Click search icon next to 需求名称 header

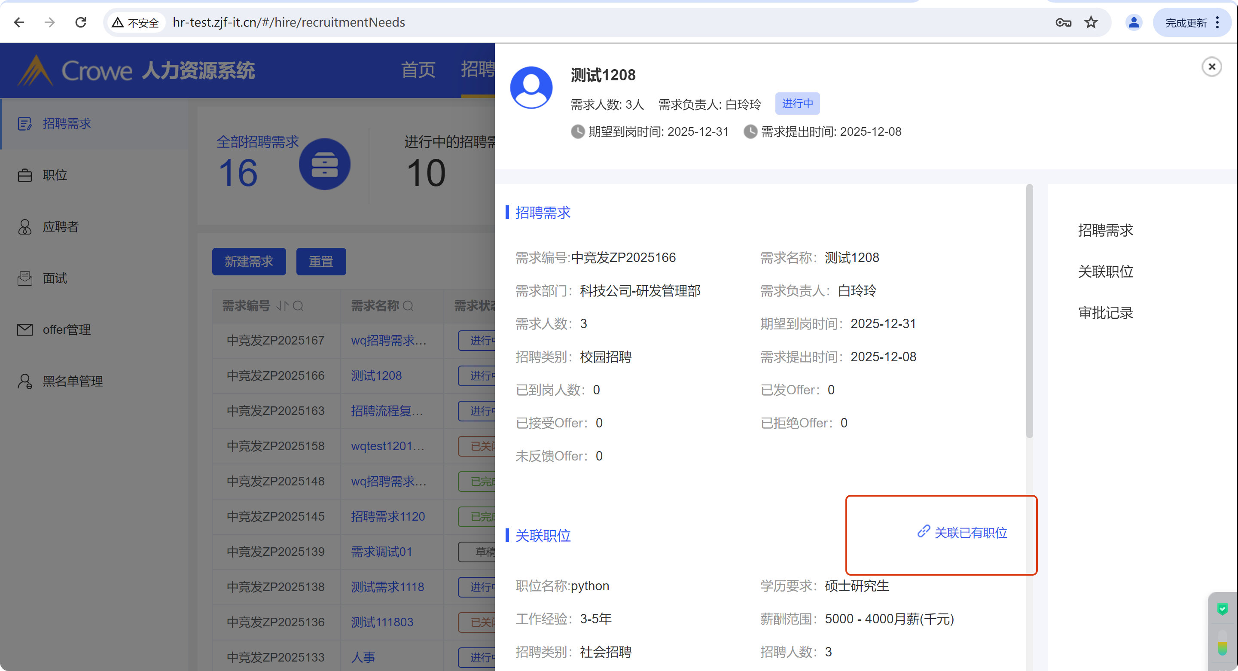click(x=408, y=306)
